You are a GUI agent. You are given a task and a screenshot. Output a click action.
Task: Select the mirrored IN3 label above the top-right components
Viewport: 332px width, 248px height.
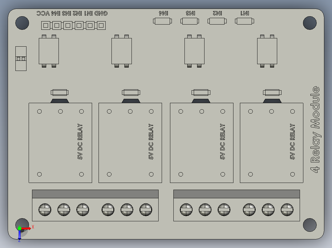click(x=190, y=13)
